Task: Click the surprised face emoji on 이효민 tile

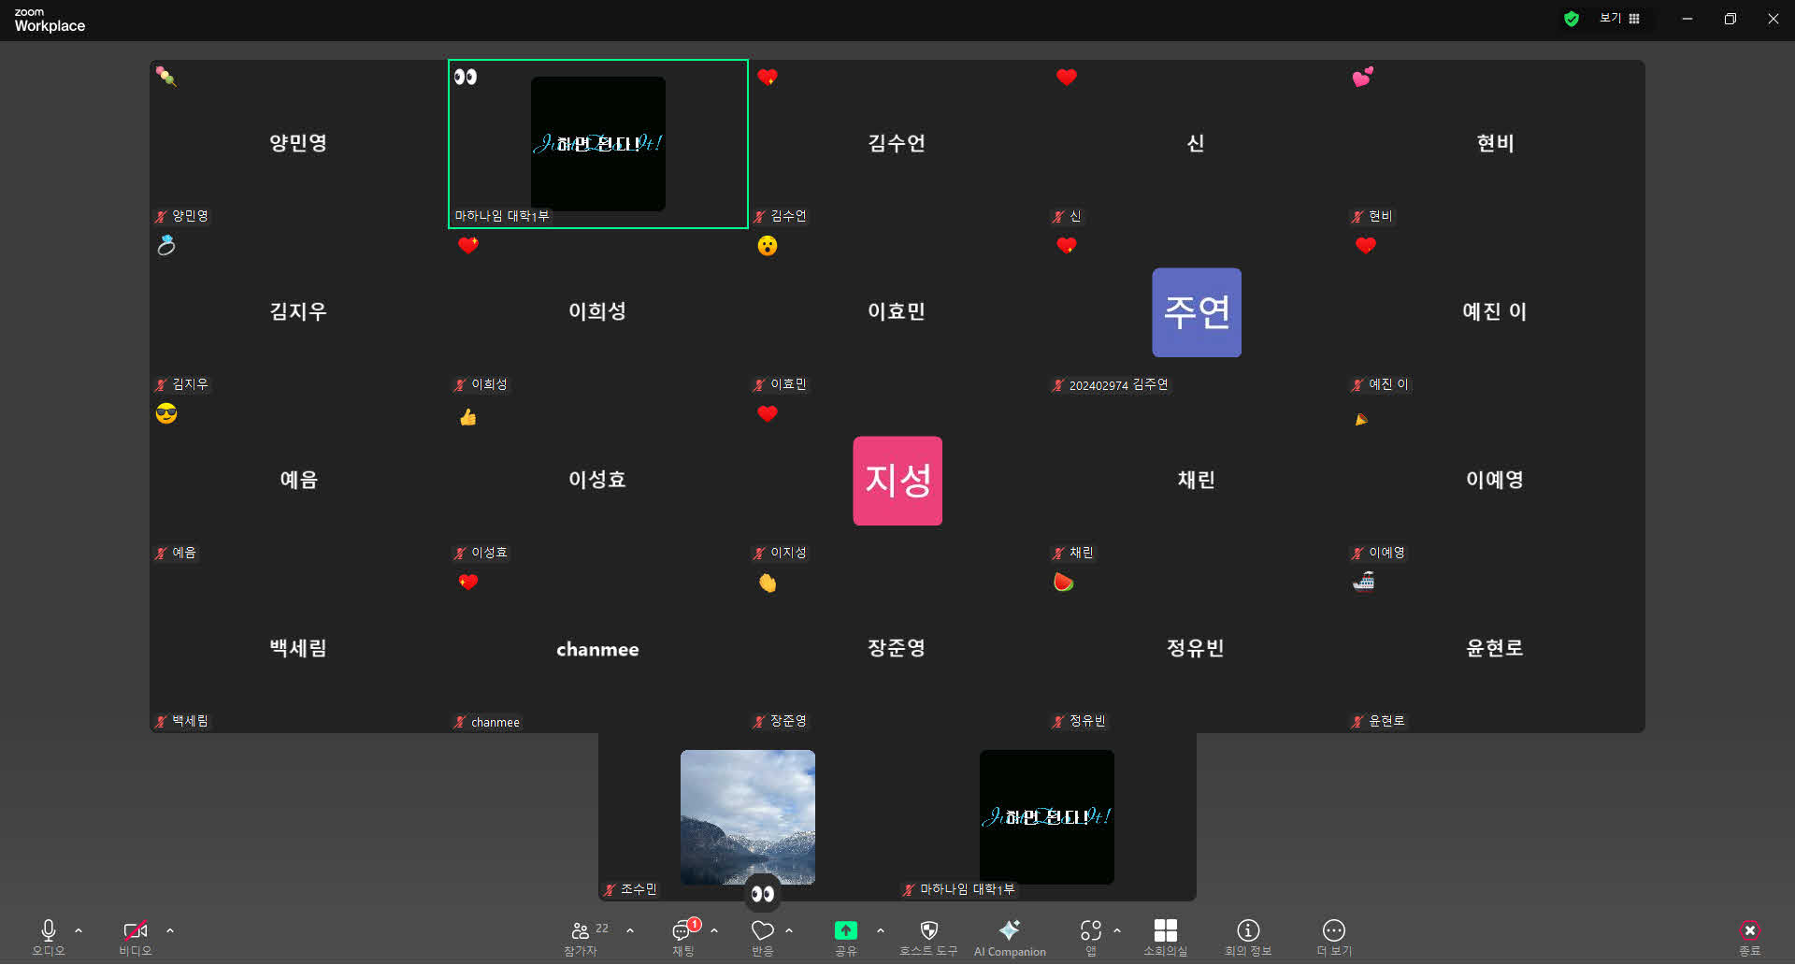Action: tap(768, 246)
